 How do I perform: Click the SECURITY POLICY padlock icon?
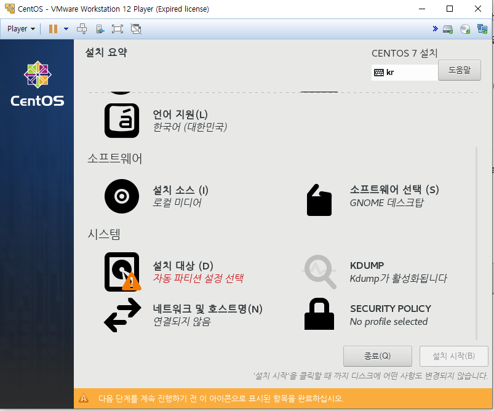[x=319, y=314]
